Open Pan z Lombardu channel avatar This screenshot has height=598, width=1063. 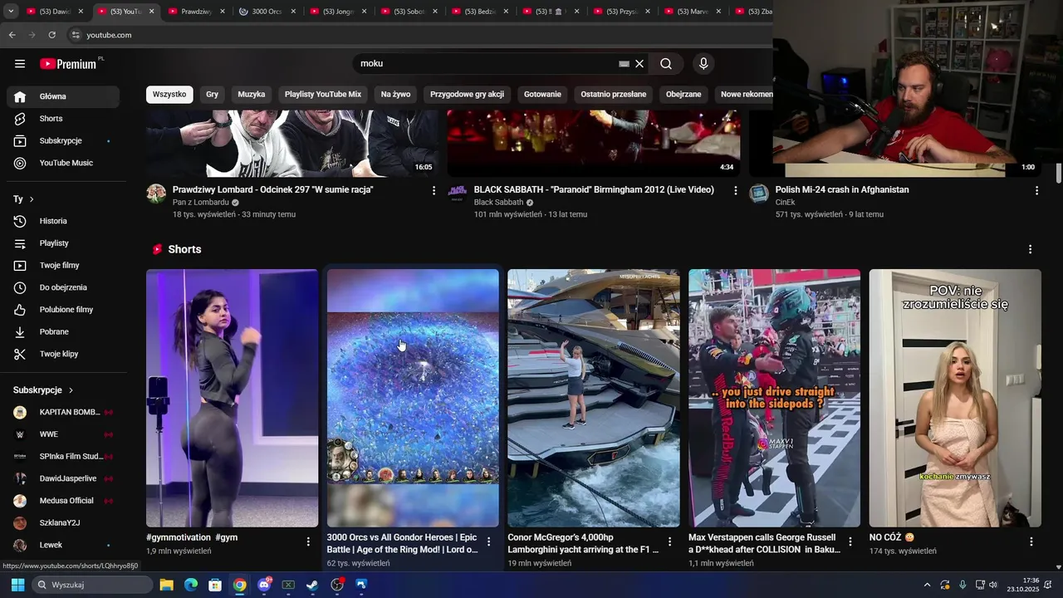[156, 194]
